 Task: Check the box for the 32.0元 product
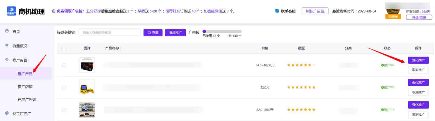pyautogui.click(x=64, y=88)
